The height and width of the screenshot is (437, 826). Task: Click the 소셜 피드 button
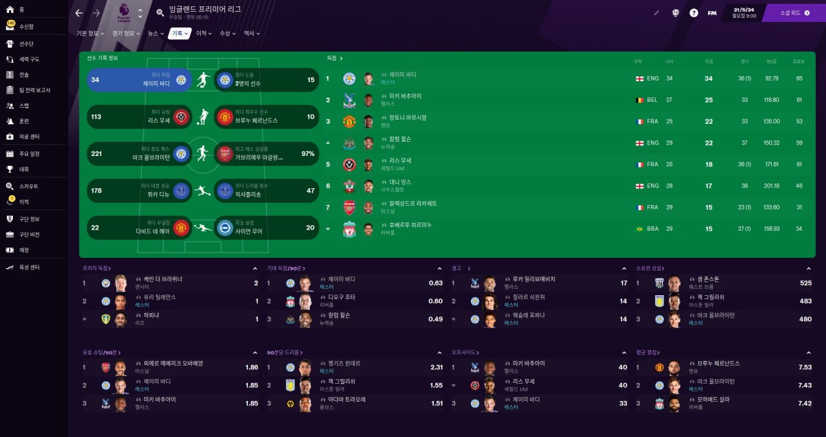click(x=794, y=13)
